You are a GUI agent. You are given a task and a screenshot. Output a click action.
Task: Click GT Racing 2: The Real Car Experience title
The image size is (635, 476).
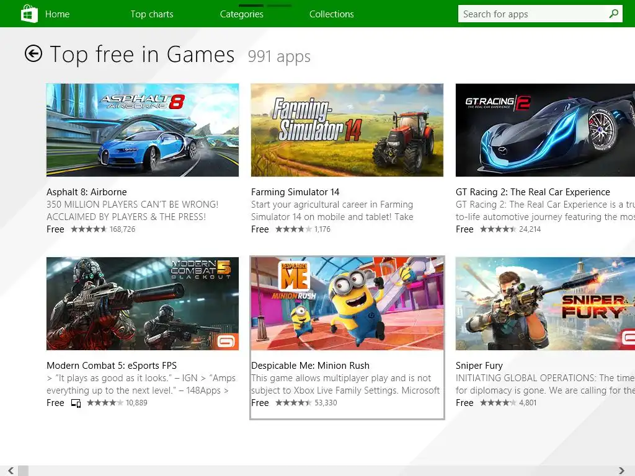point(533,192)
